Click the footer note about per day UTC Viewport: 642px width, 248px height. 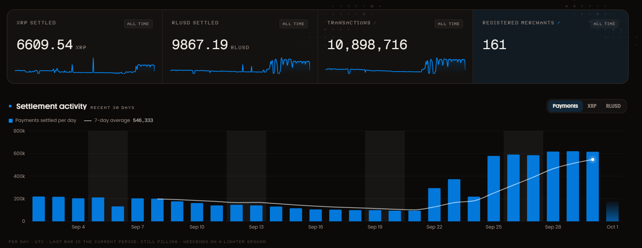pyautogui.click(x=137, y=242)
